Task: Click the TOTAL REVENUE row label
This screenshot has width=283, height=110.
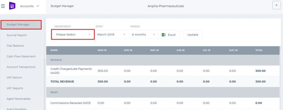Action: click(62, 82)
